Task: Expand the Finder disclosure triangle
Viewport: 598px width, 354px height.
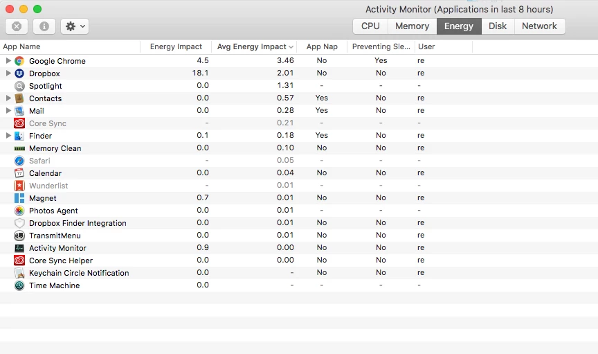Action: (x=8, y=136)
